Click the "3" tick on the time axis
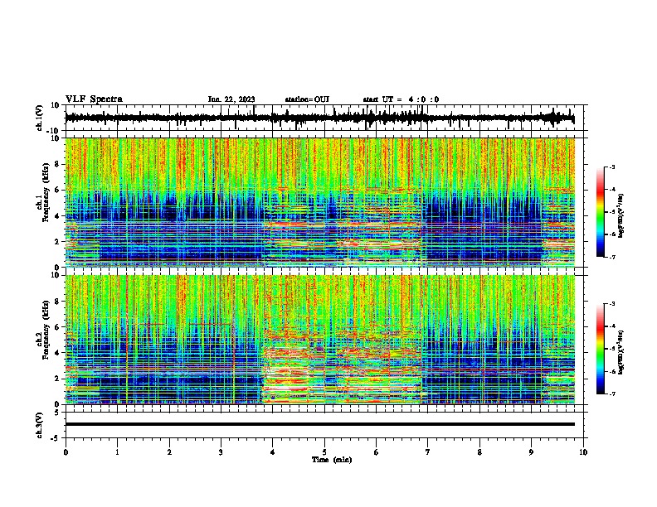The height and width of the screenshot is (507, 657). pyautogui.click(x=221, y=452)
